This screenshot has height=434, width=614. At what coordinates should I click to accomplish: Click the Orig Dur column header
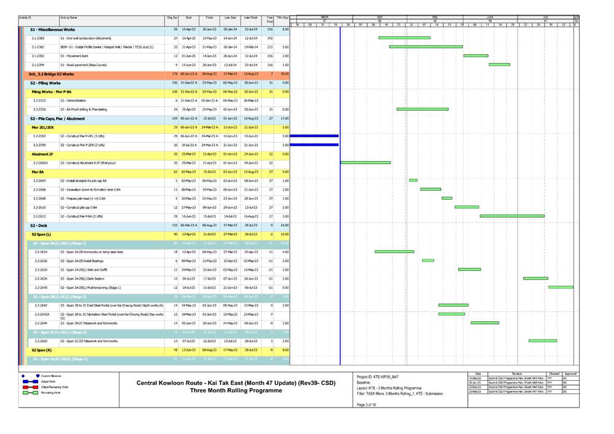[x=172, y=19]
